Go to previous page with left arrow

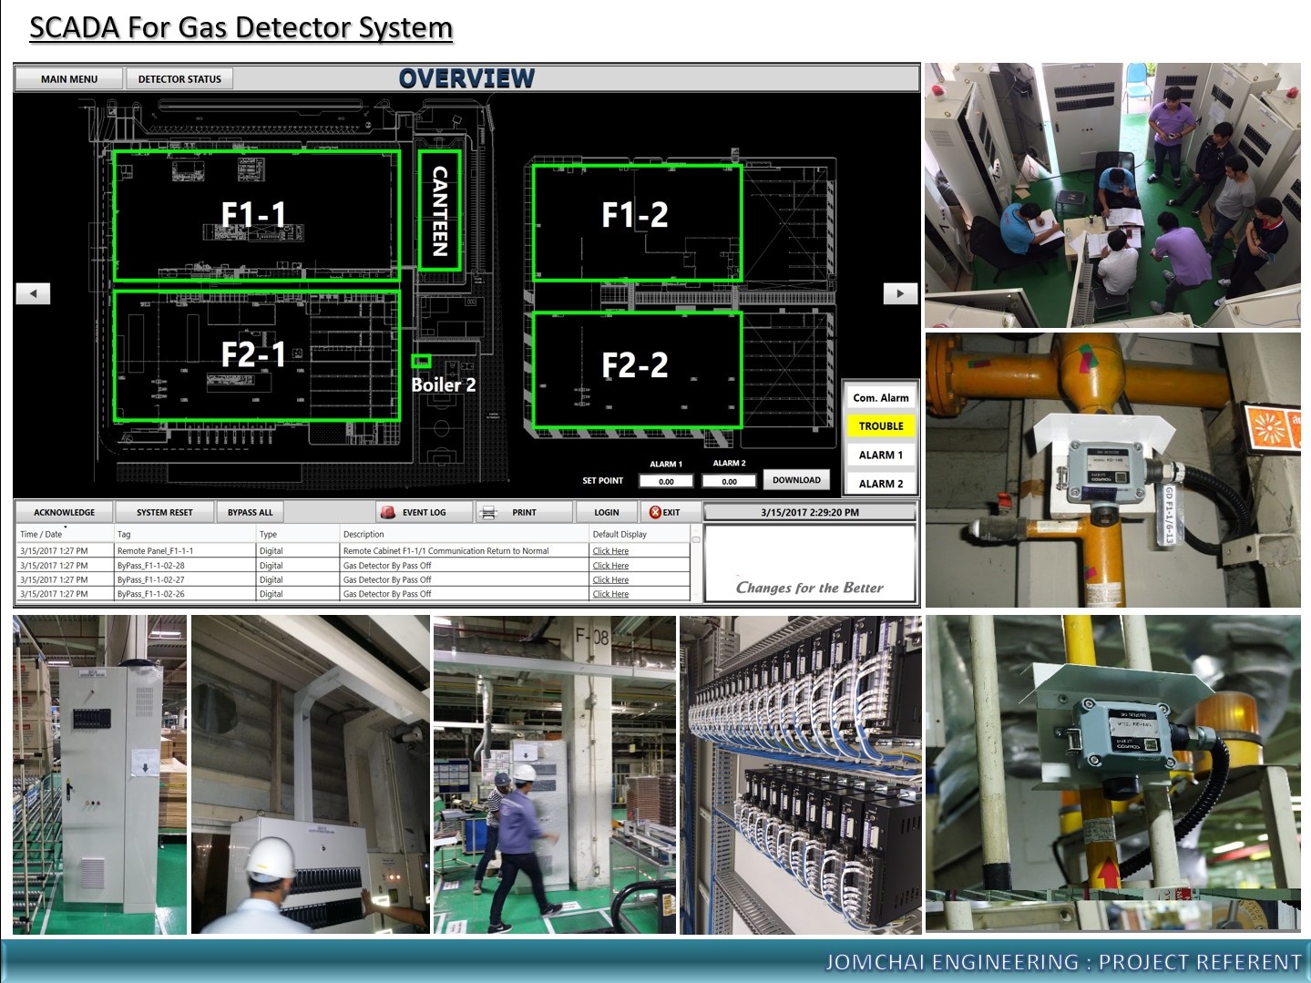[33, 293]
